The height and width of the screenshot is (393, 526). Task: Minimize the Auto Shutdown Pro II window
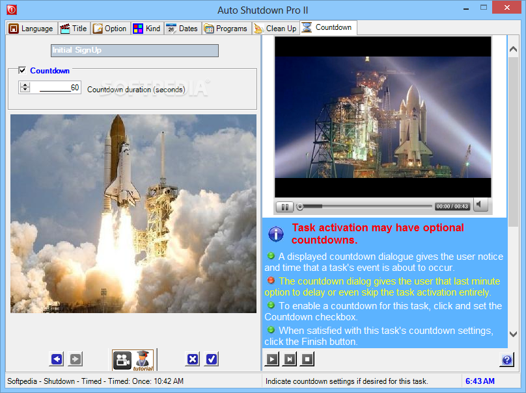[466, 8]
